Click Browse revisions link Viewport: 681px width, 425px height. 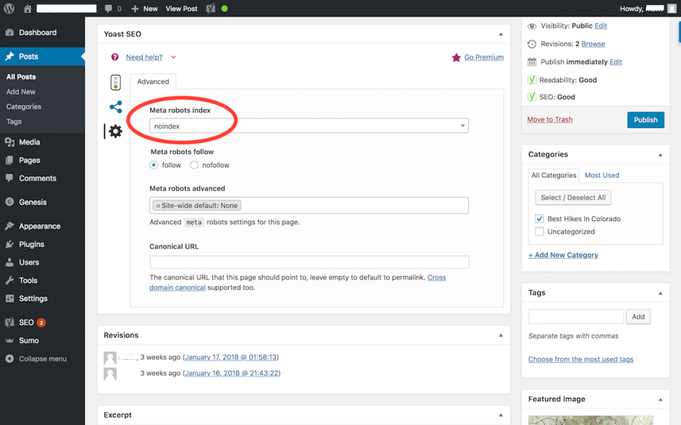coord(593,44)
